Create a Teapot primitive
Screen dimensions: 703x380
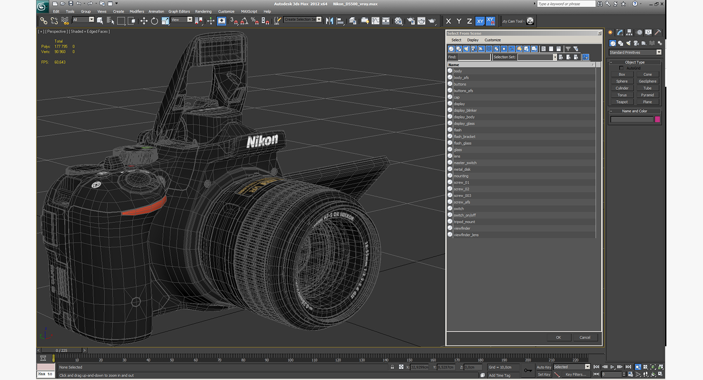(x=622, y=102)
